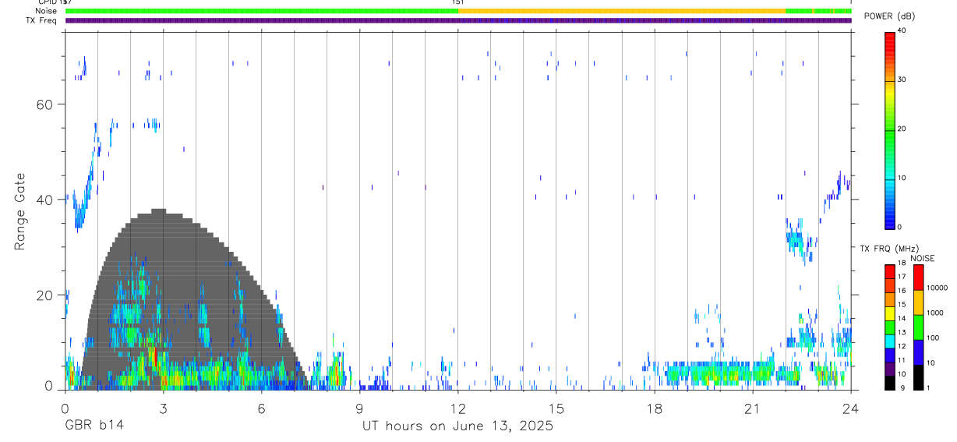
Task: Click the Range Gate y-axis label
Action: (x=20, y=211)
